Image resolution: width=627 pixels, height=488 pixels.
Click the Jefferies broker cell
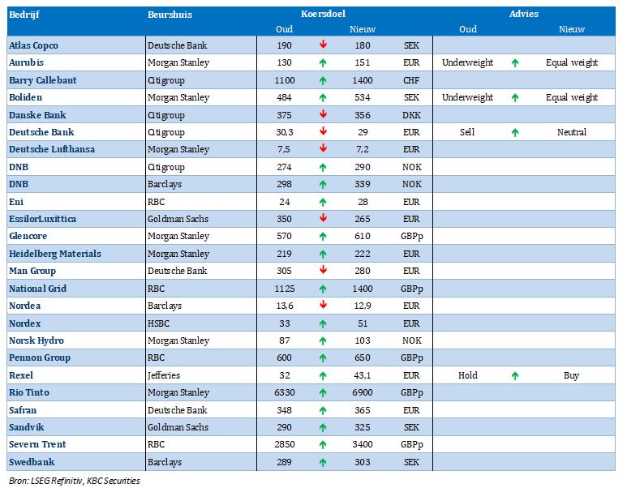click(x=164, y=375)
